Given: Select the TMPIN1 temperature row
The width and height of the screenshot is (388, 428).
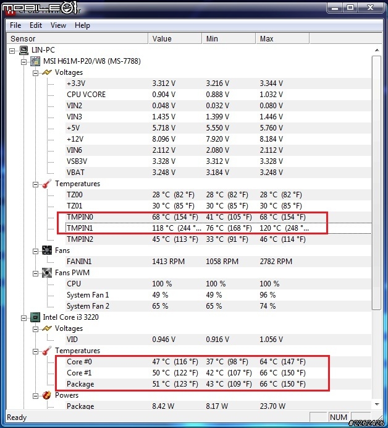Looking at the screenshot, I should click(218, 228).
